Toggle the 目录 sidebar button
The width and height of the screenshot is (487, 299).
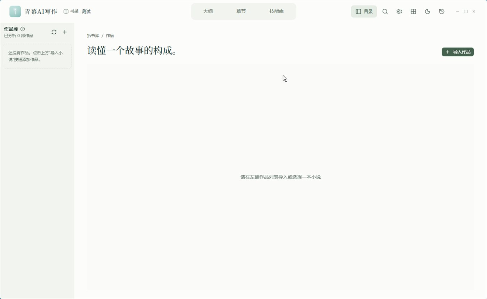pos(364,11)
